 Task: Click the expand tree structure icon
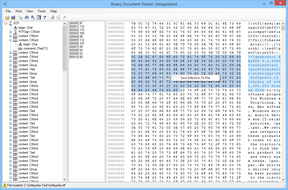coord(21,17)
